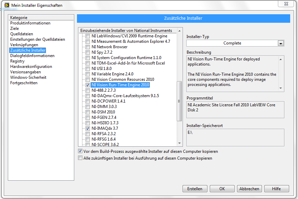Click the Programmtitel text field
This screenshot has width=298, height=199.
point(235,110)
